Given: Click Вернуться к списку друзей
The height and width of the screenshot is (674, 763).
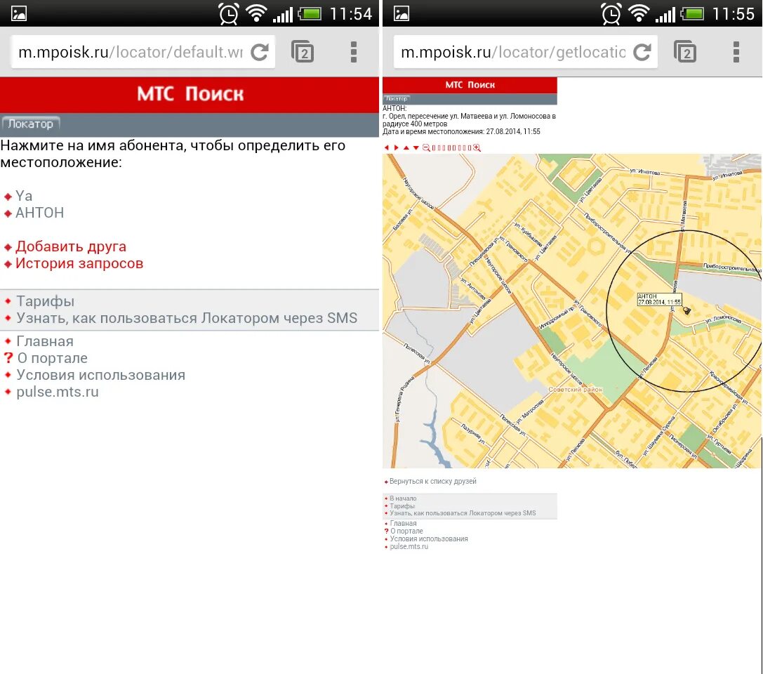Looking at the screenshot, I should coord(432,482).
